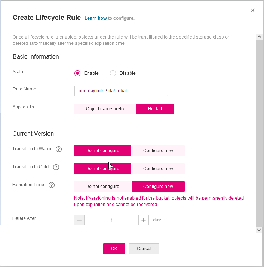Close the Create Lifecycle Rule dialog
Screen dimensions: 264x267
253,10
